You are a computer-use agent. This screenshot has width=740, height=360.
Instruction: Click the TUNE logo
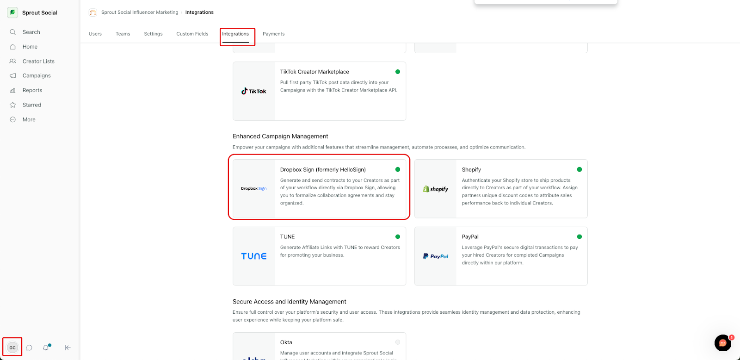click(x=254, y=256)
